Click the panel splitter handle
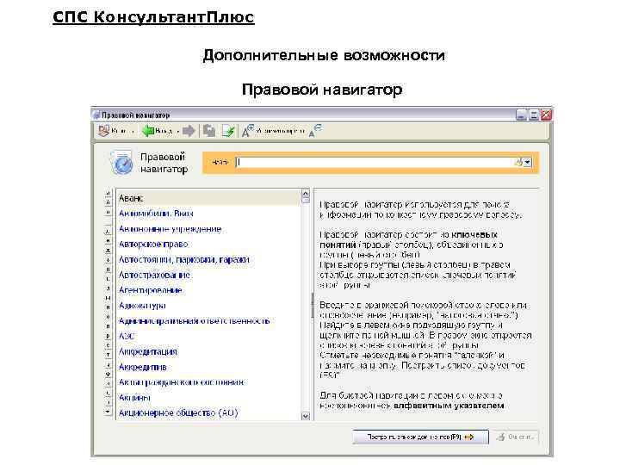The image size is (620, 465). coord(312,305)
